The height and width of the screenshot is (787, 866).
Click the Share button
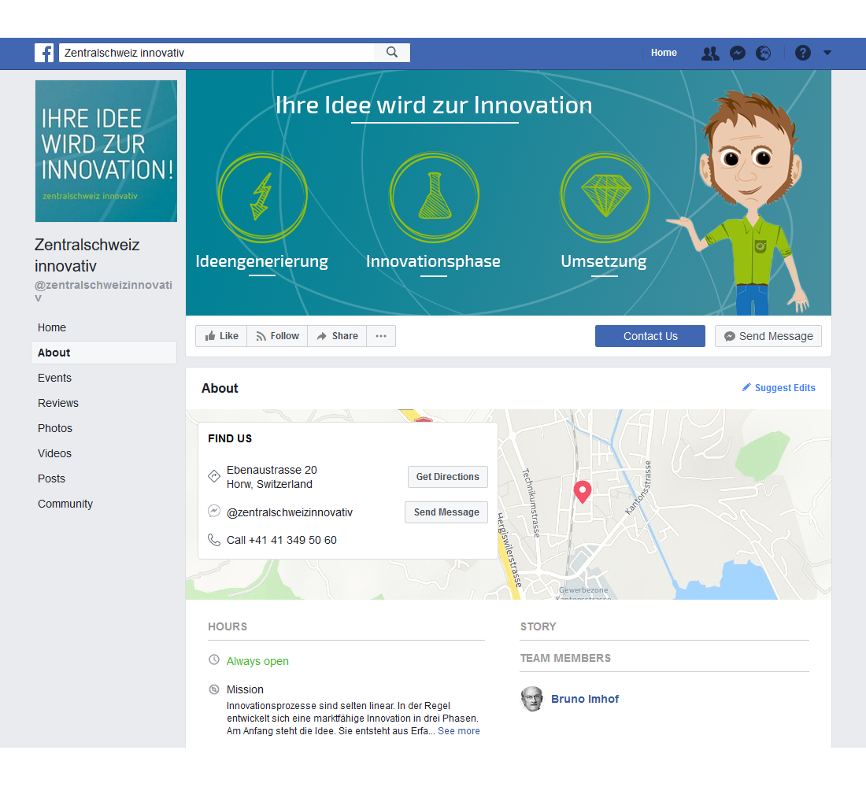[337, 336]
